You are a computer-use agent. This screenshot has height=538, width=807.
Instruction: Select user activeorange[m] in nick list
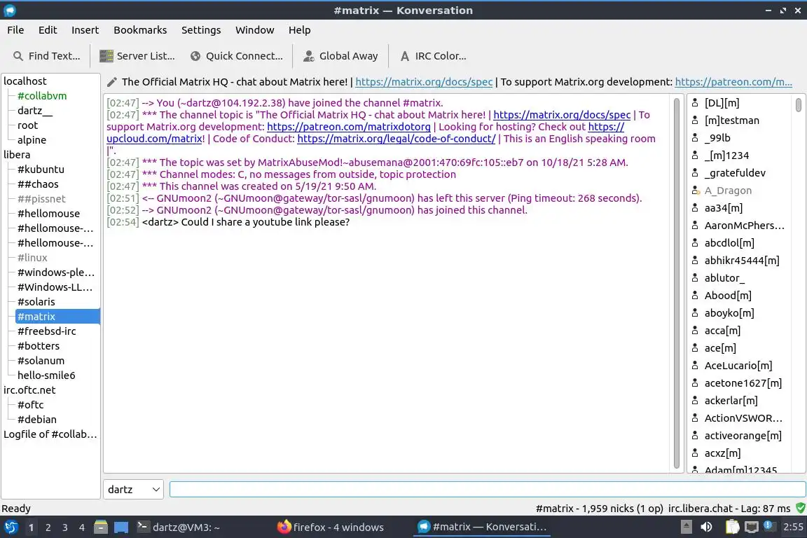743,436
